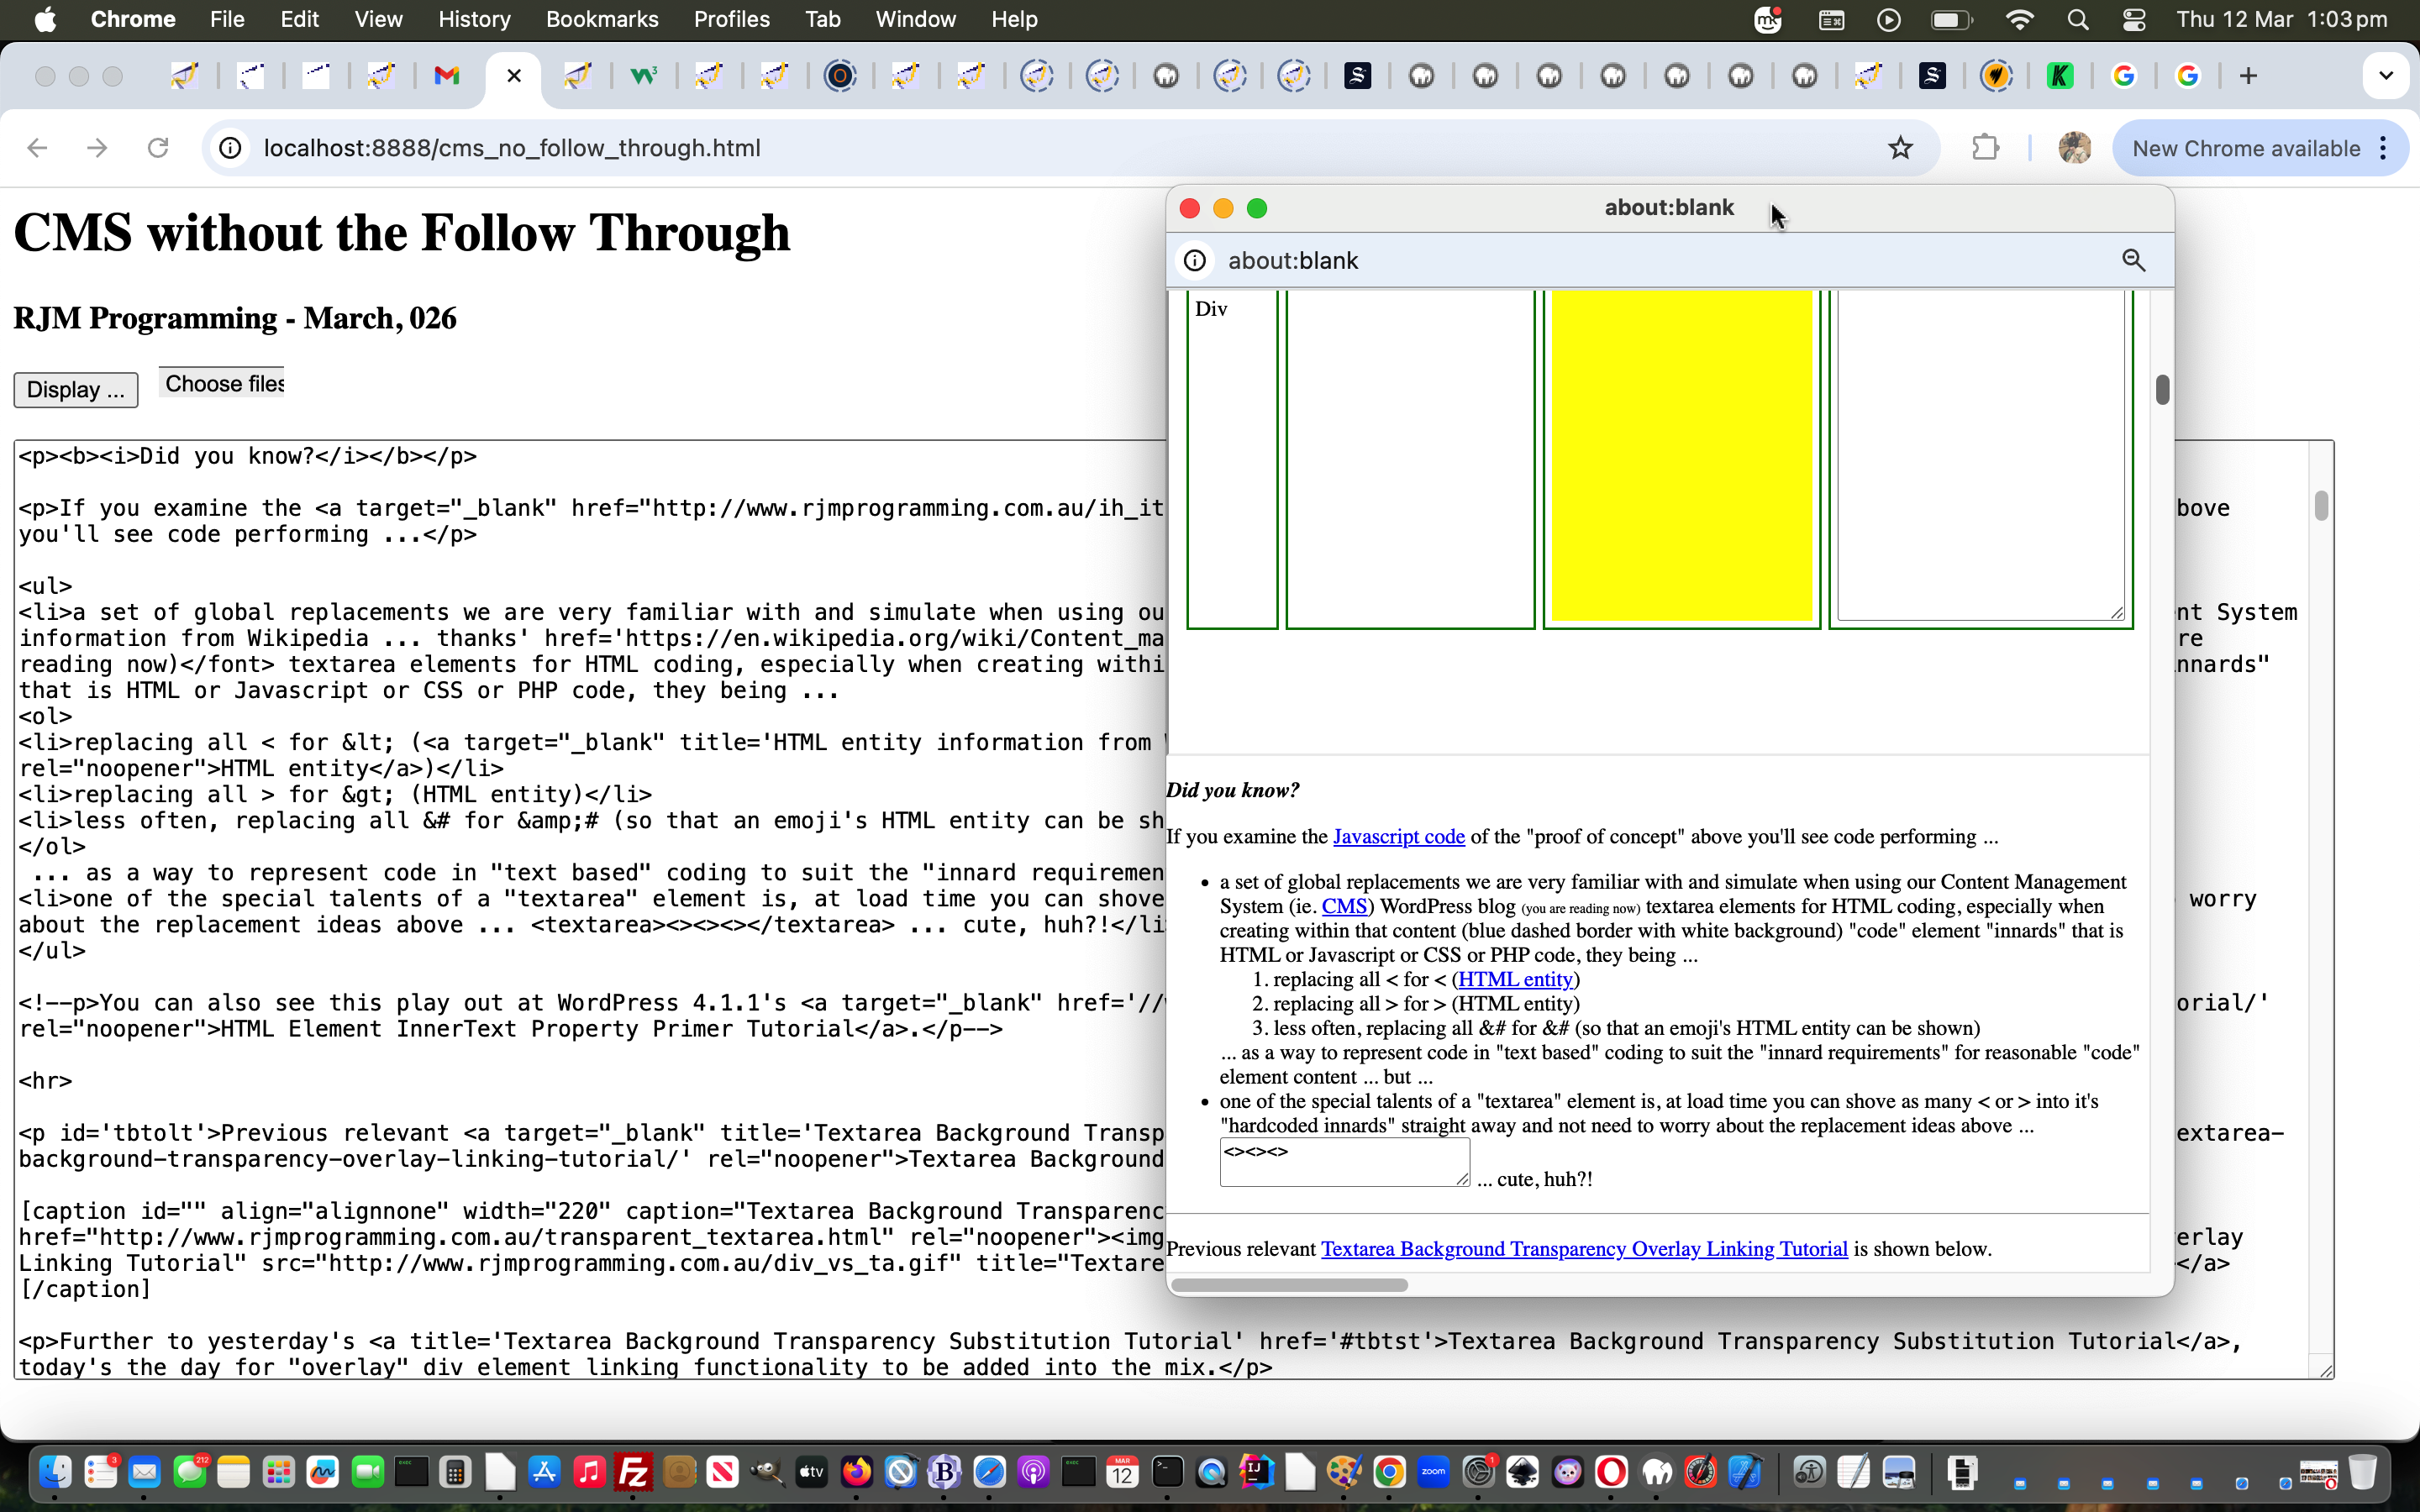This screenshot has width=2420, height=1512.
Task: Switch to the Gmail tab
Action: point(447,75)
